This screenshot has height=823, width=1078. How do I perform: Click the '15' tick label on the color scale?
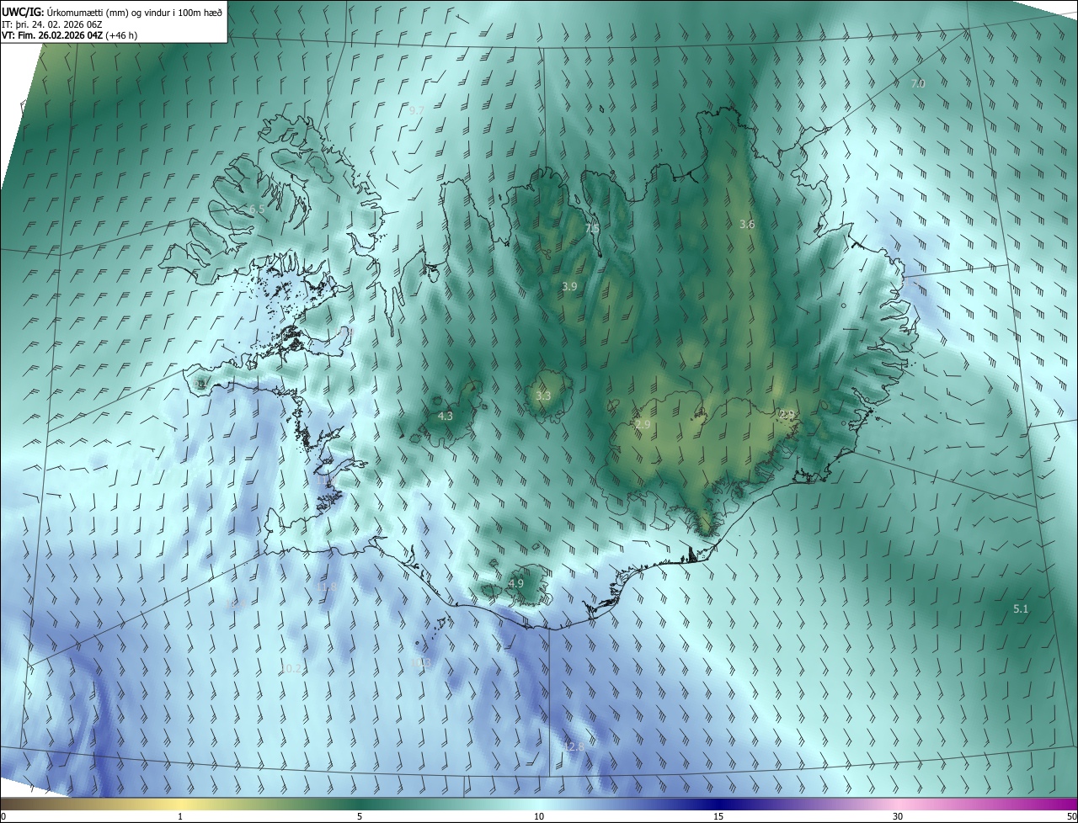point(718,817)
